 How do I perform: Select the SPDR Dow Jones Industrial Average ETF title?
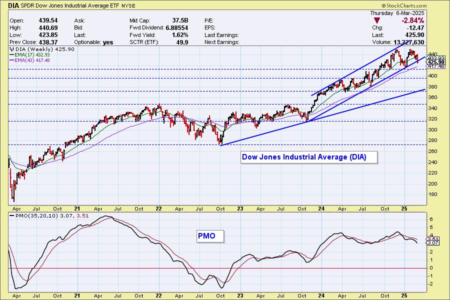[69, 5]
